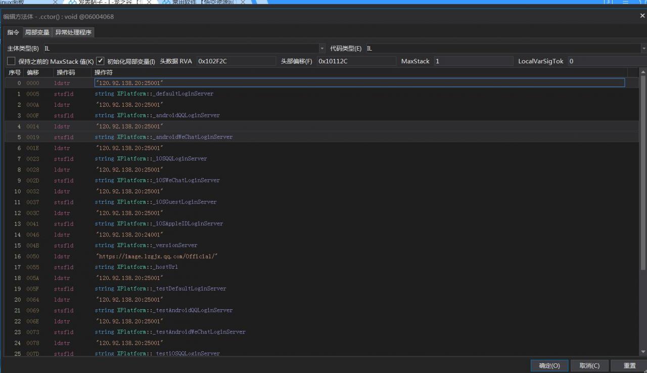647x373 pixels.
Task: Select the image.lzgjx.qq.com URL string
Action: tap(157, 257)
